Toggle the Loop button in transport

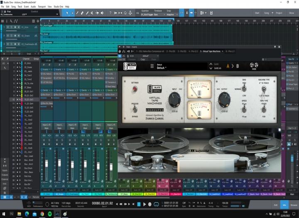click(x=156, y=204)
